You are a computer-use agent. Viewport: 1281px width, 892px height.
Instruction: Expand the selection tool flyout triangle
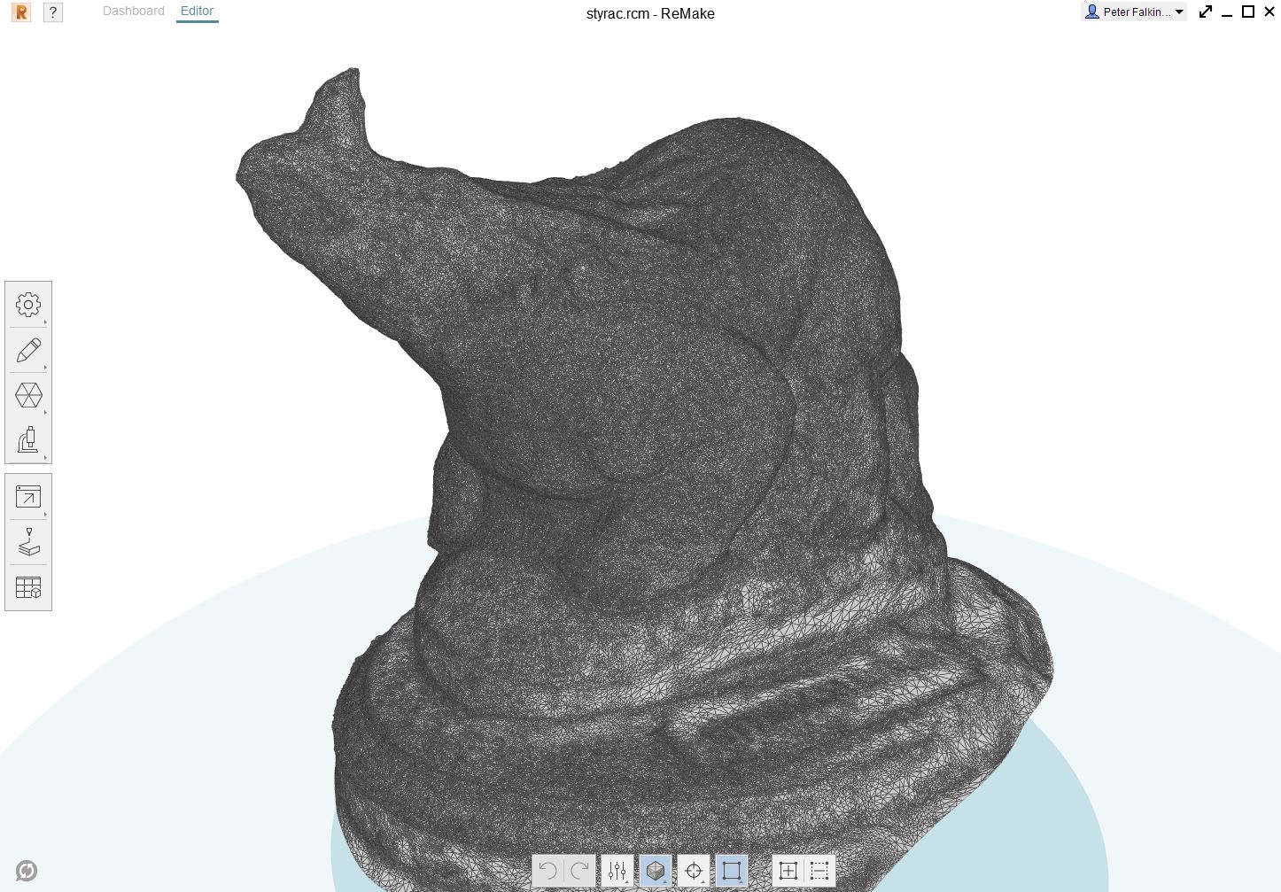[741, 881]
